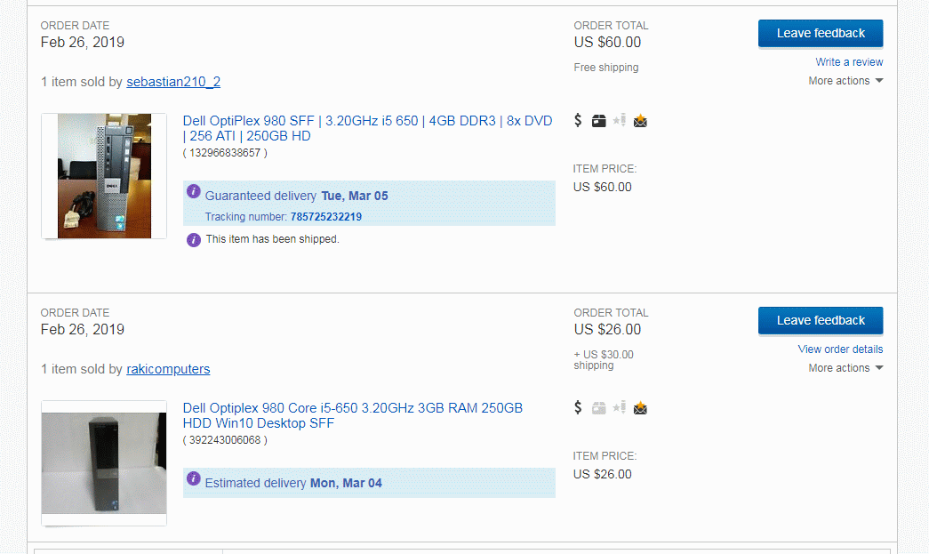Click the Write a review link
Viewport: 929px width, 554px height.
(x=849, y=62)
